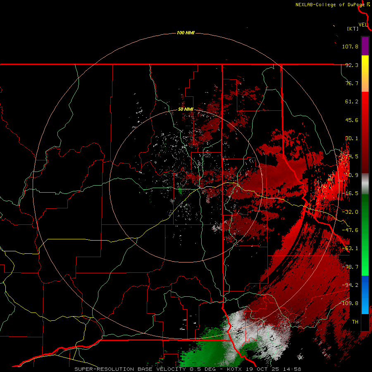Image resolution: width=372 pixels, height=372 pixels.
Task: Click the -78.7 legend value
Action: 350,267
